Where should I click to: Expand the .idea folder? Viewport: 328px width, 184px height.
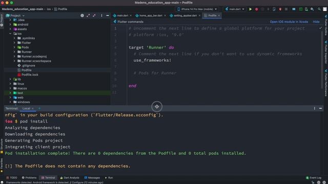coord(10,20)
